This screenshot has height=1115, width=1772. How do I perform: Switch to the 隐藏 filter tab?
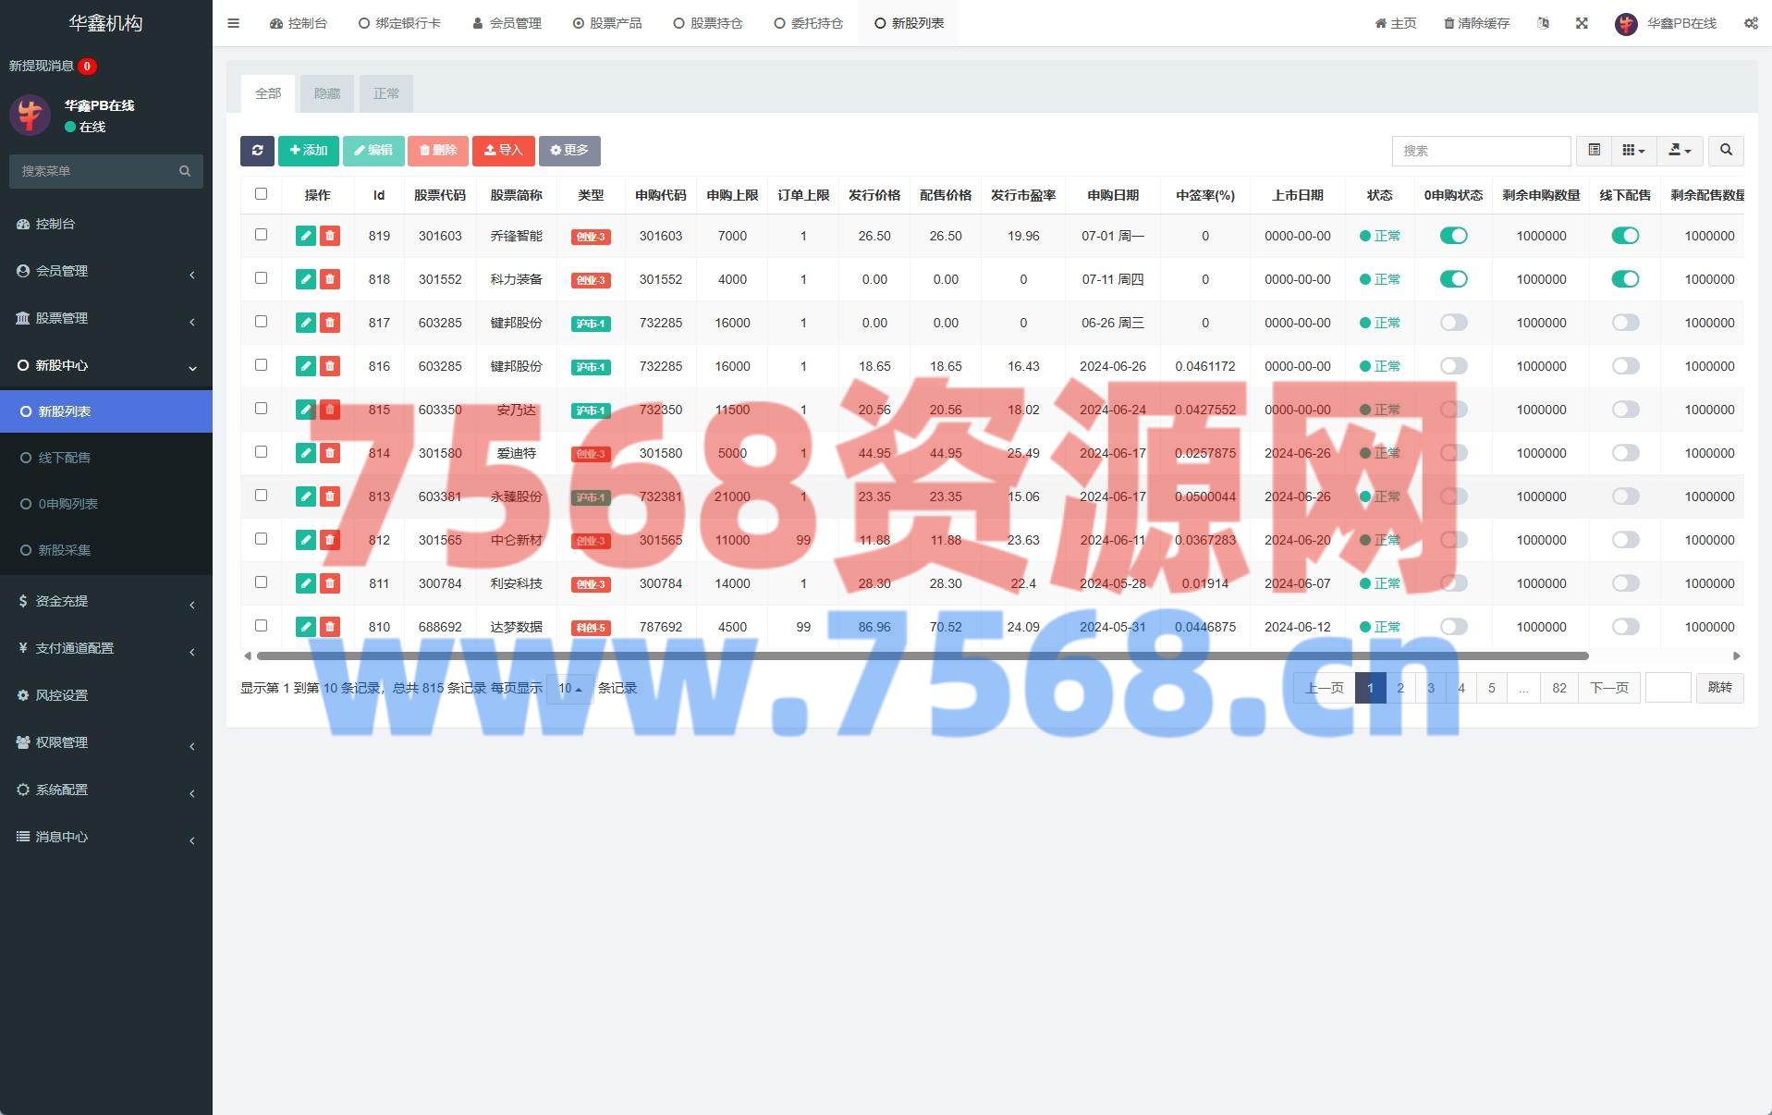pyautogui.click(x=326, y=93)
